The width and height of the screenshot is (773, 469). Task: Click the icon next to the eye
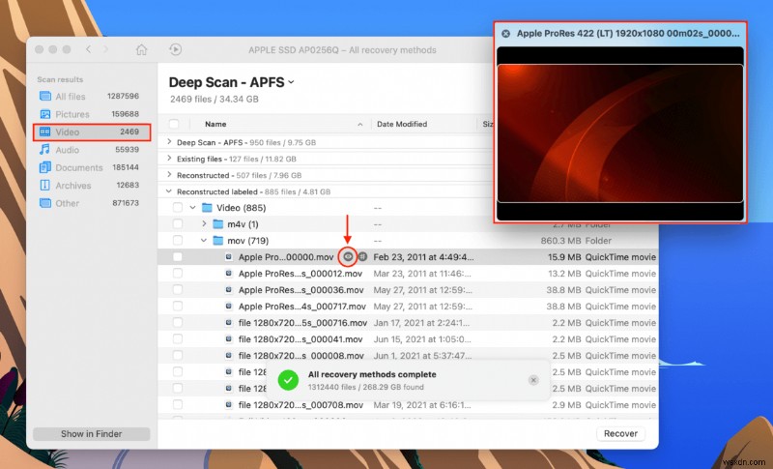(362, 256)
